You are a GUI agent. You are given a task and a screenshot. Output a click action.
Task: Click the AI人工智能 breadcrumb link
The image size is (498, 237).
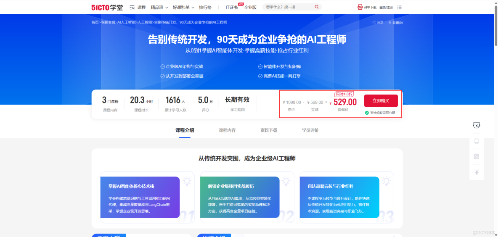tap(127, 23)
